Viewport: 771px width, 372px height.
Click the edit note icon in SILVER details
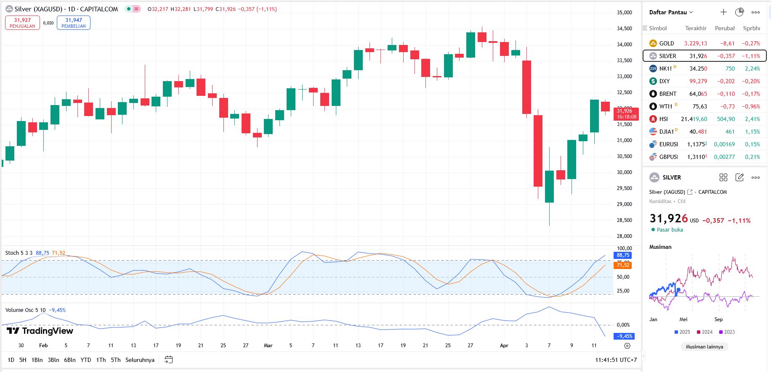[739, 177]
